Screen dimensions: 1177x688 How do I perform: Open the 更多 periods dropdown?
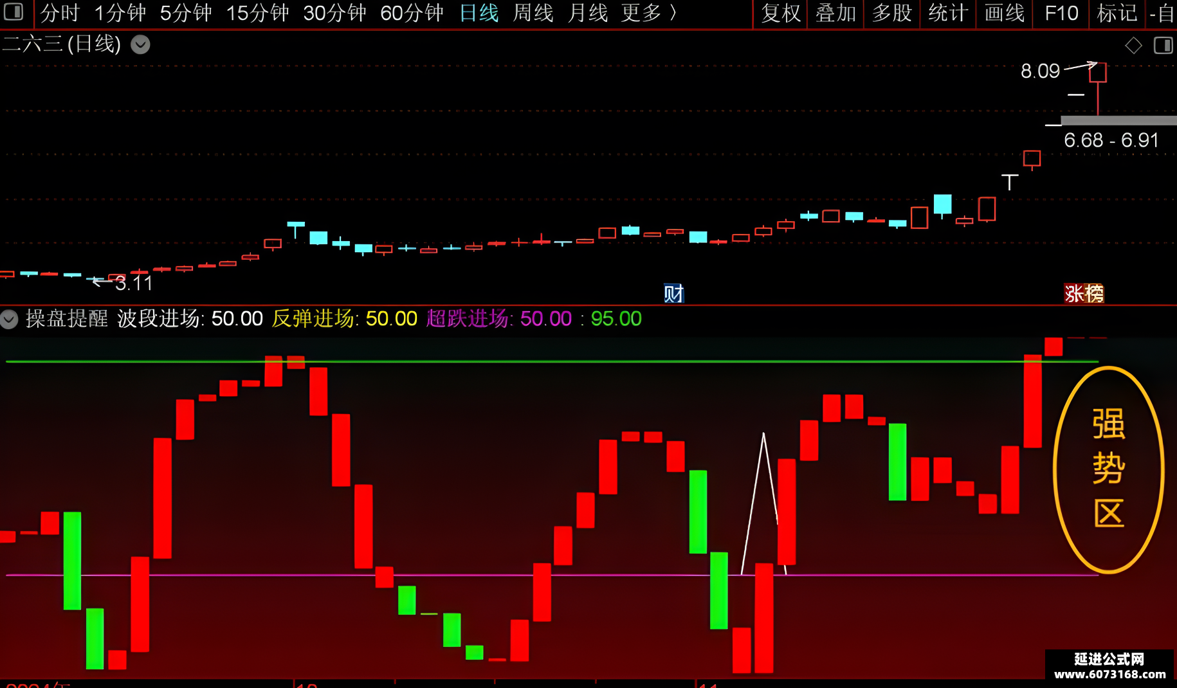tap(648, 12)
